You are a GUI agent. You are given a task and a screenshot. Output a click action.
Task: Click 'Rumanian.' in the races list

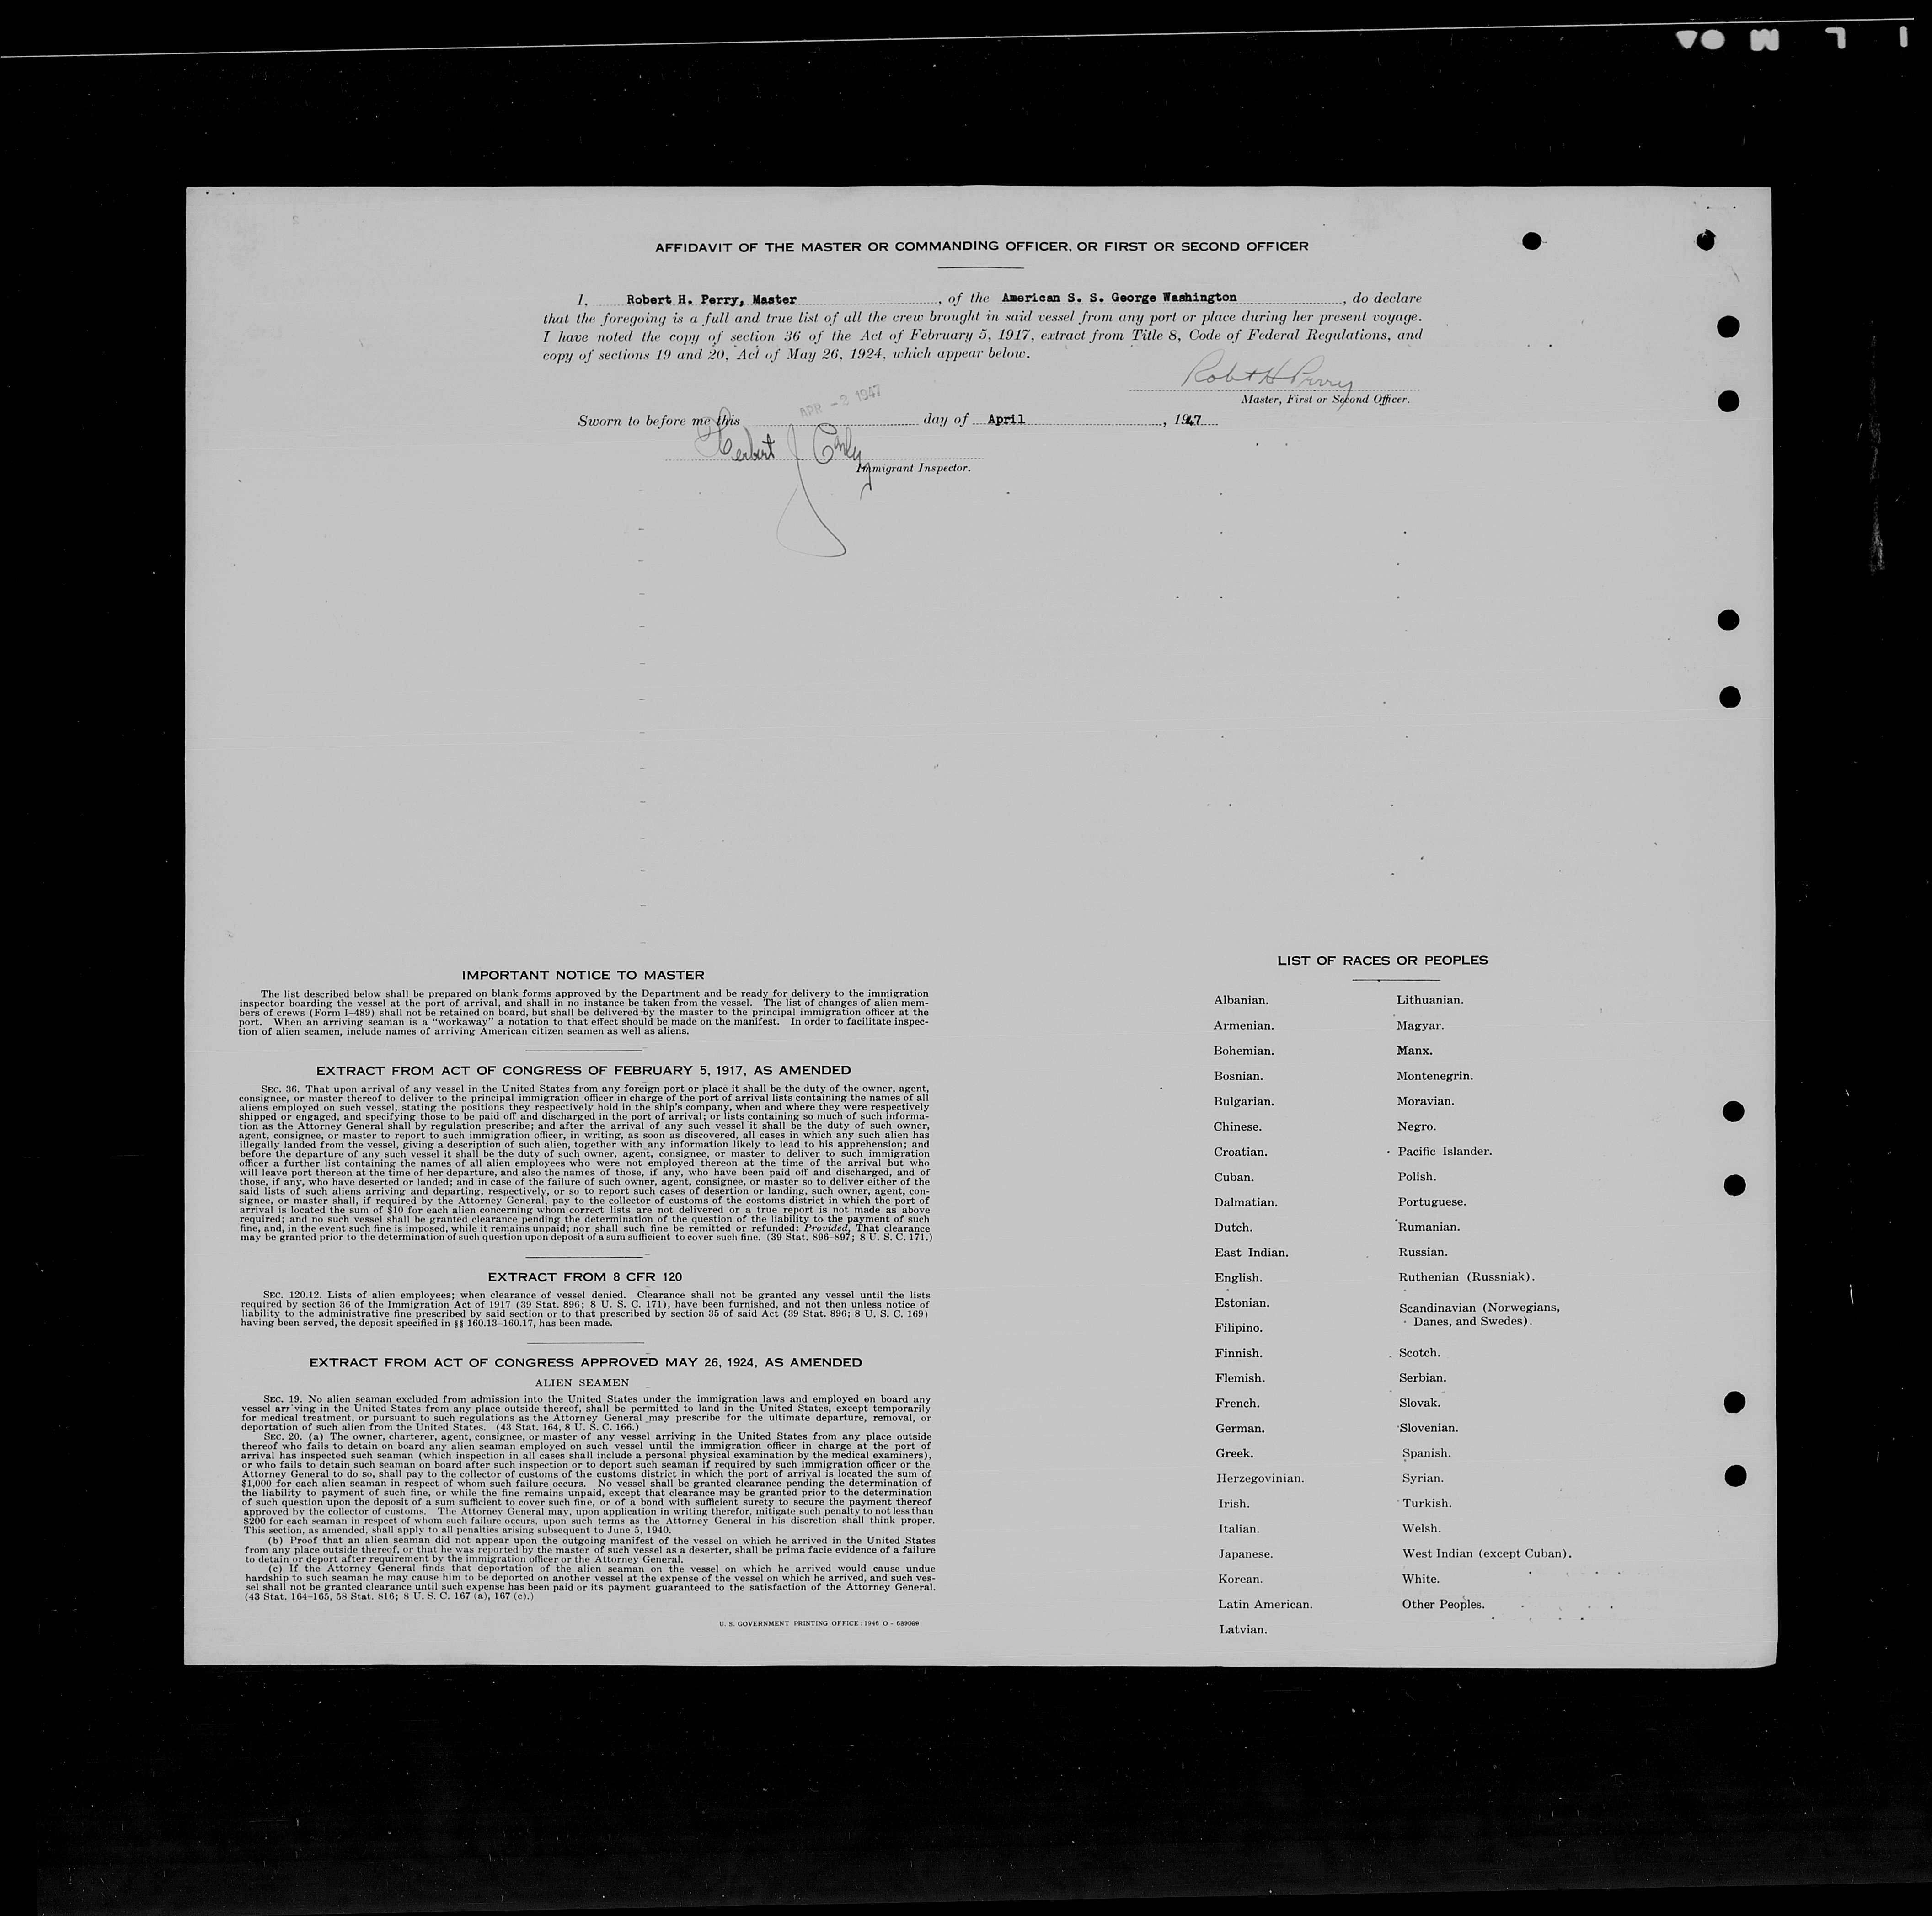pos(1429,1227)
